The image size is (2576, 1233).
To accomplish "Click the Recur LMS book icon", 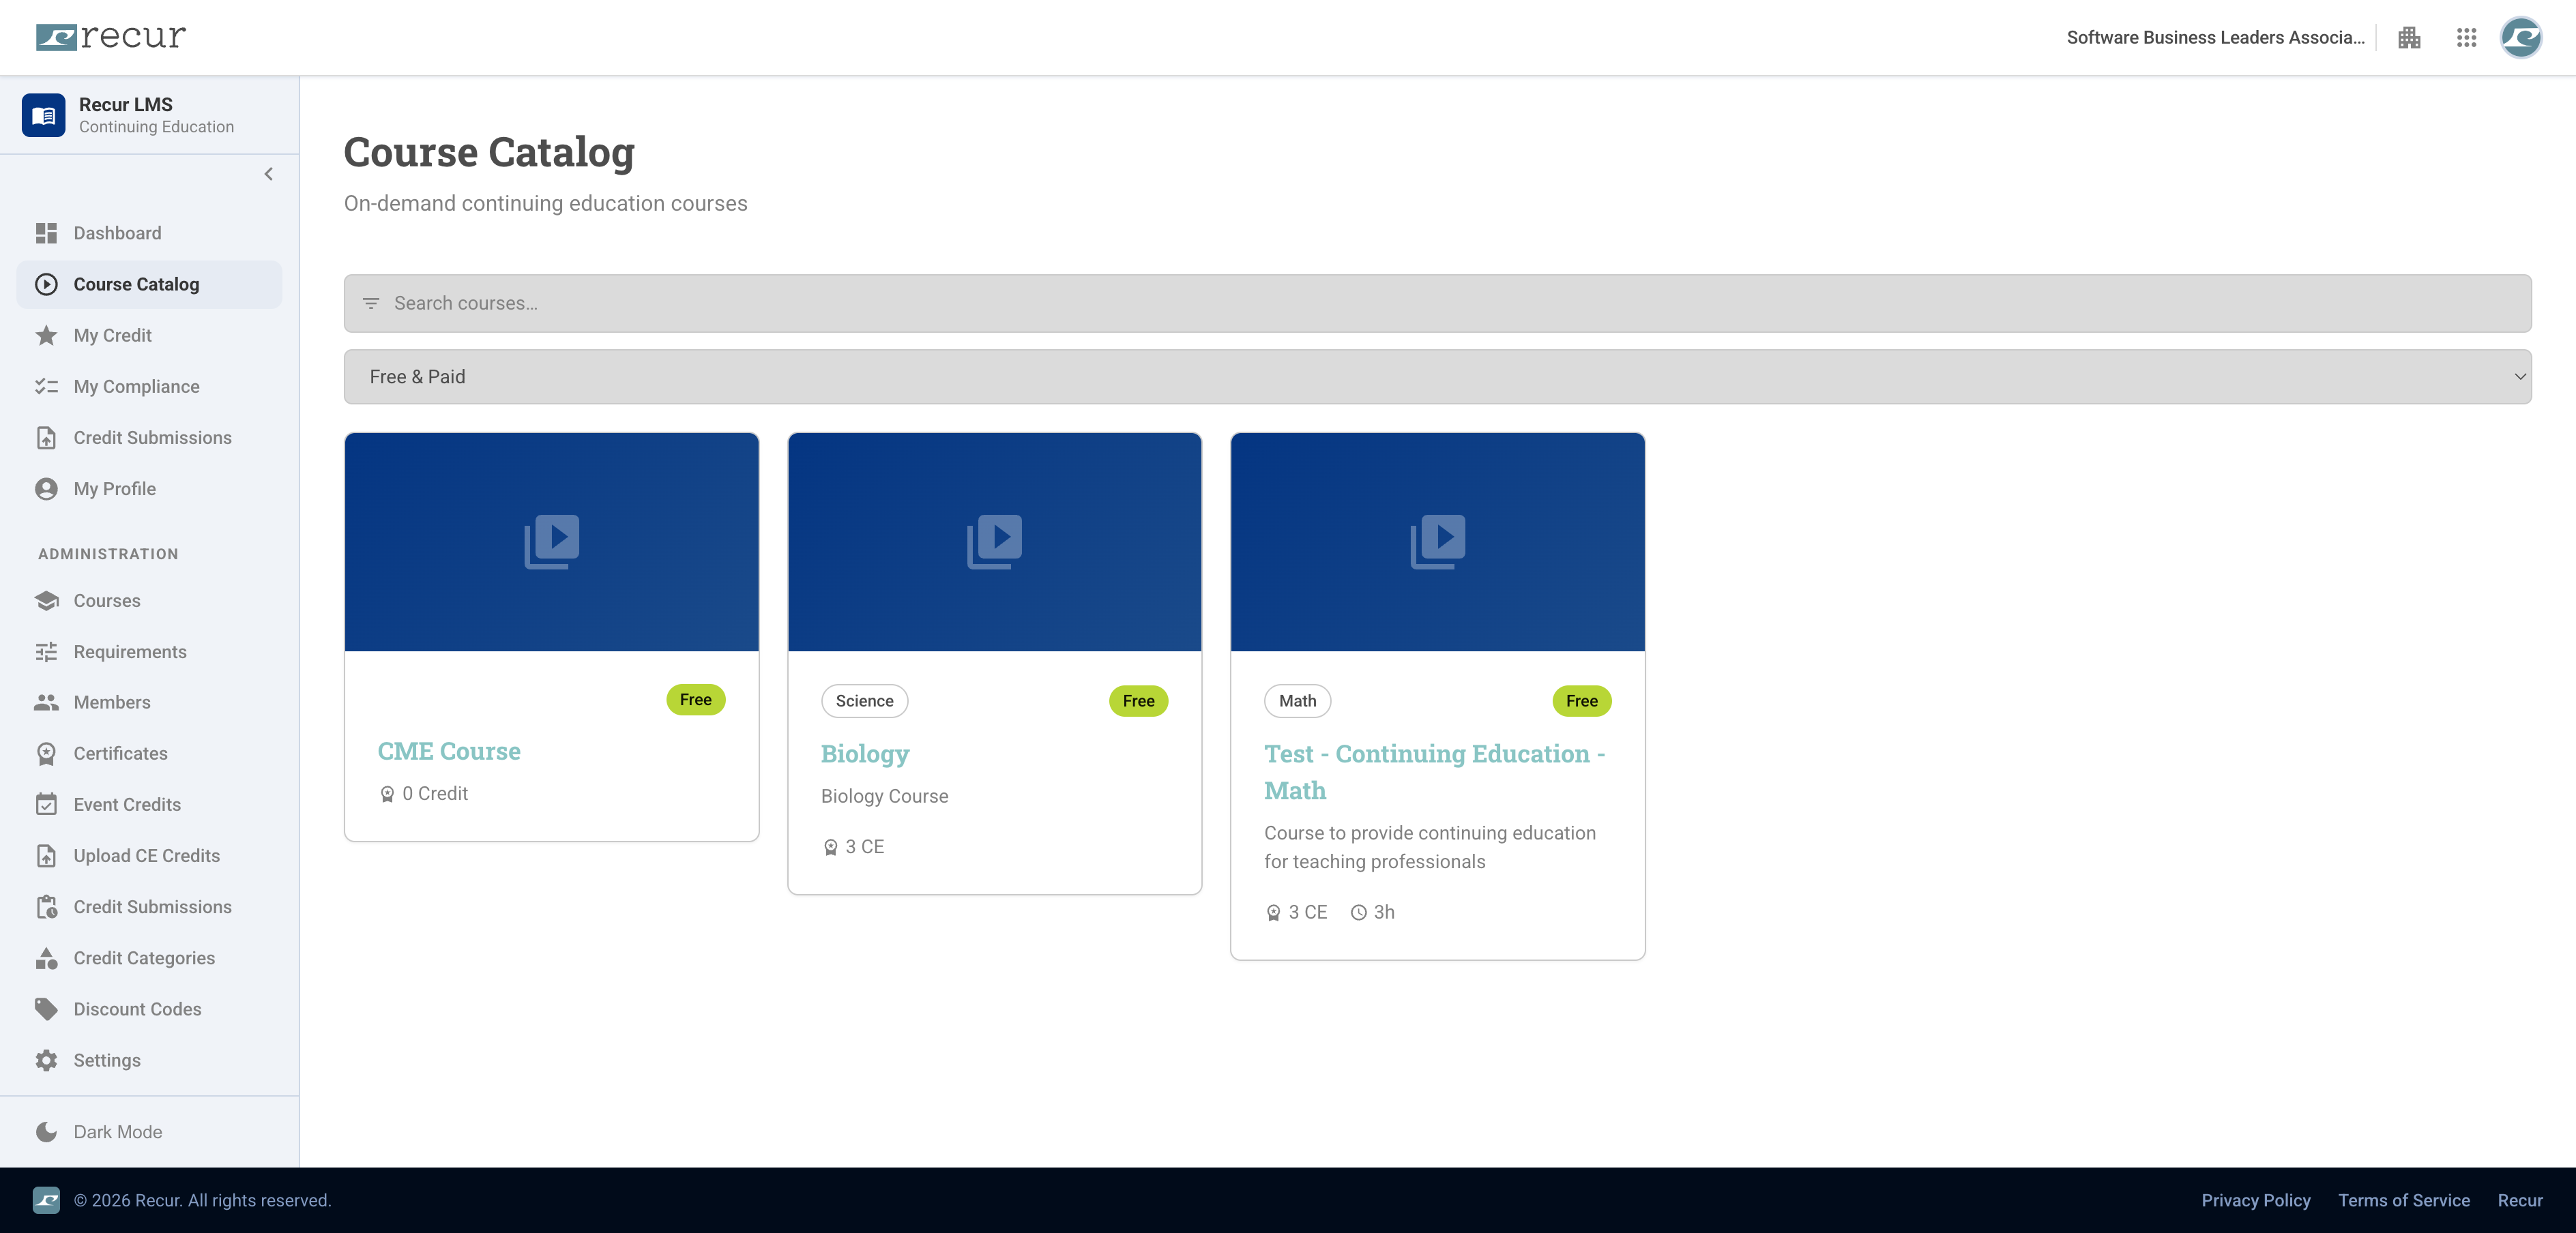I will [x=44, y=115].
